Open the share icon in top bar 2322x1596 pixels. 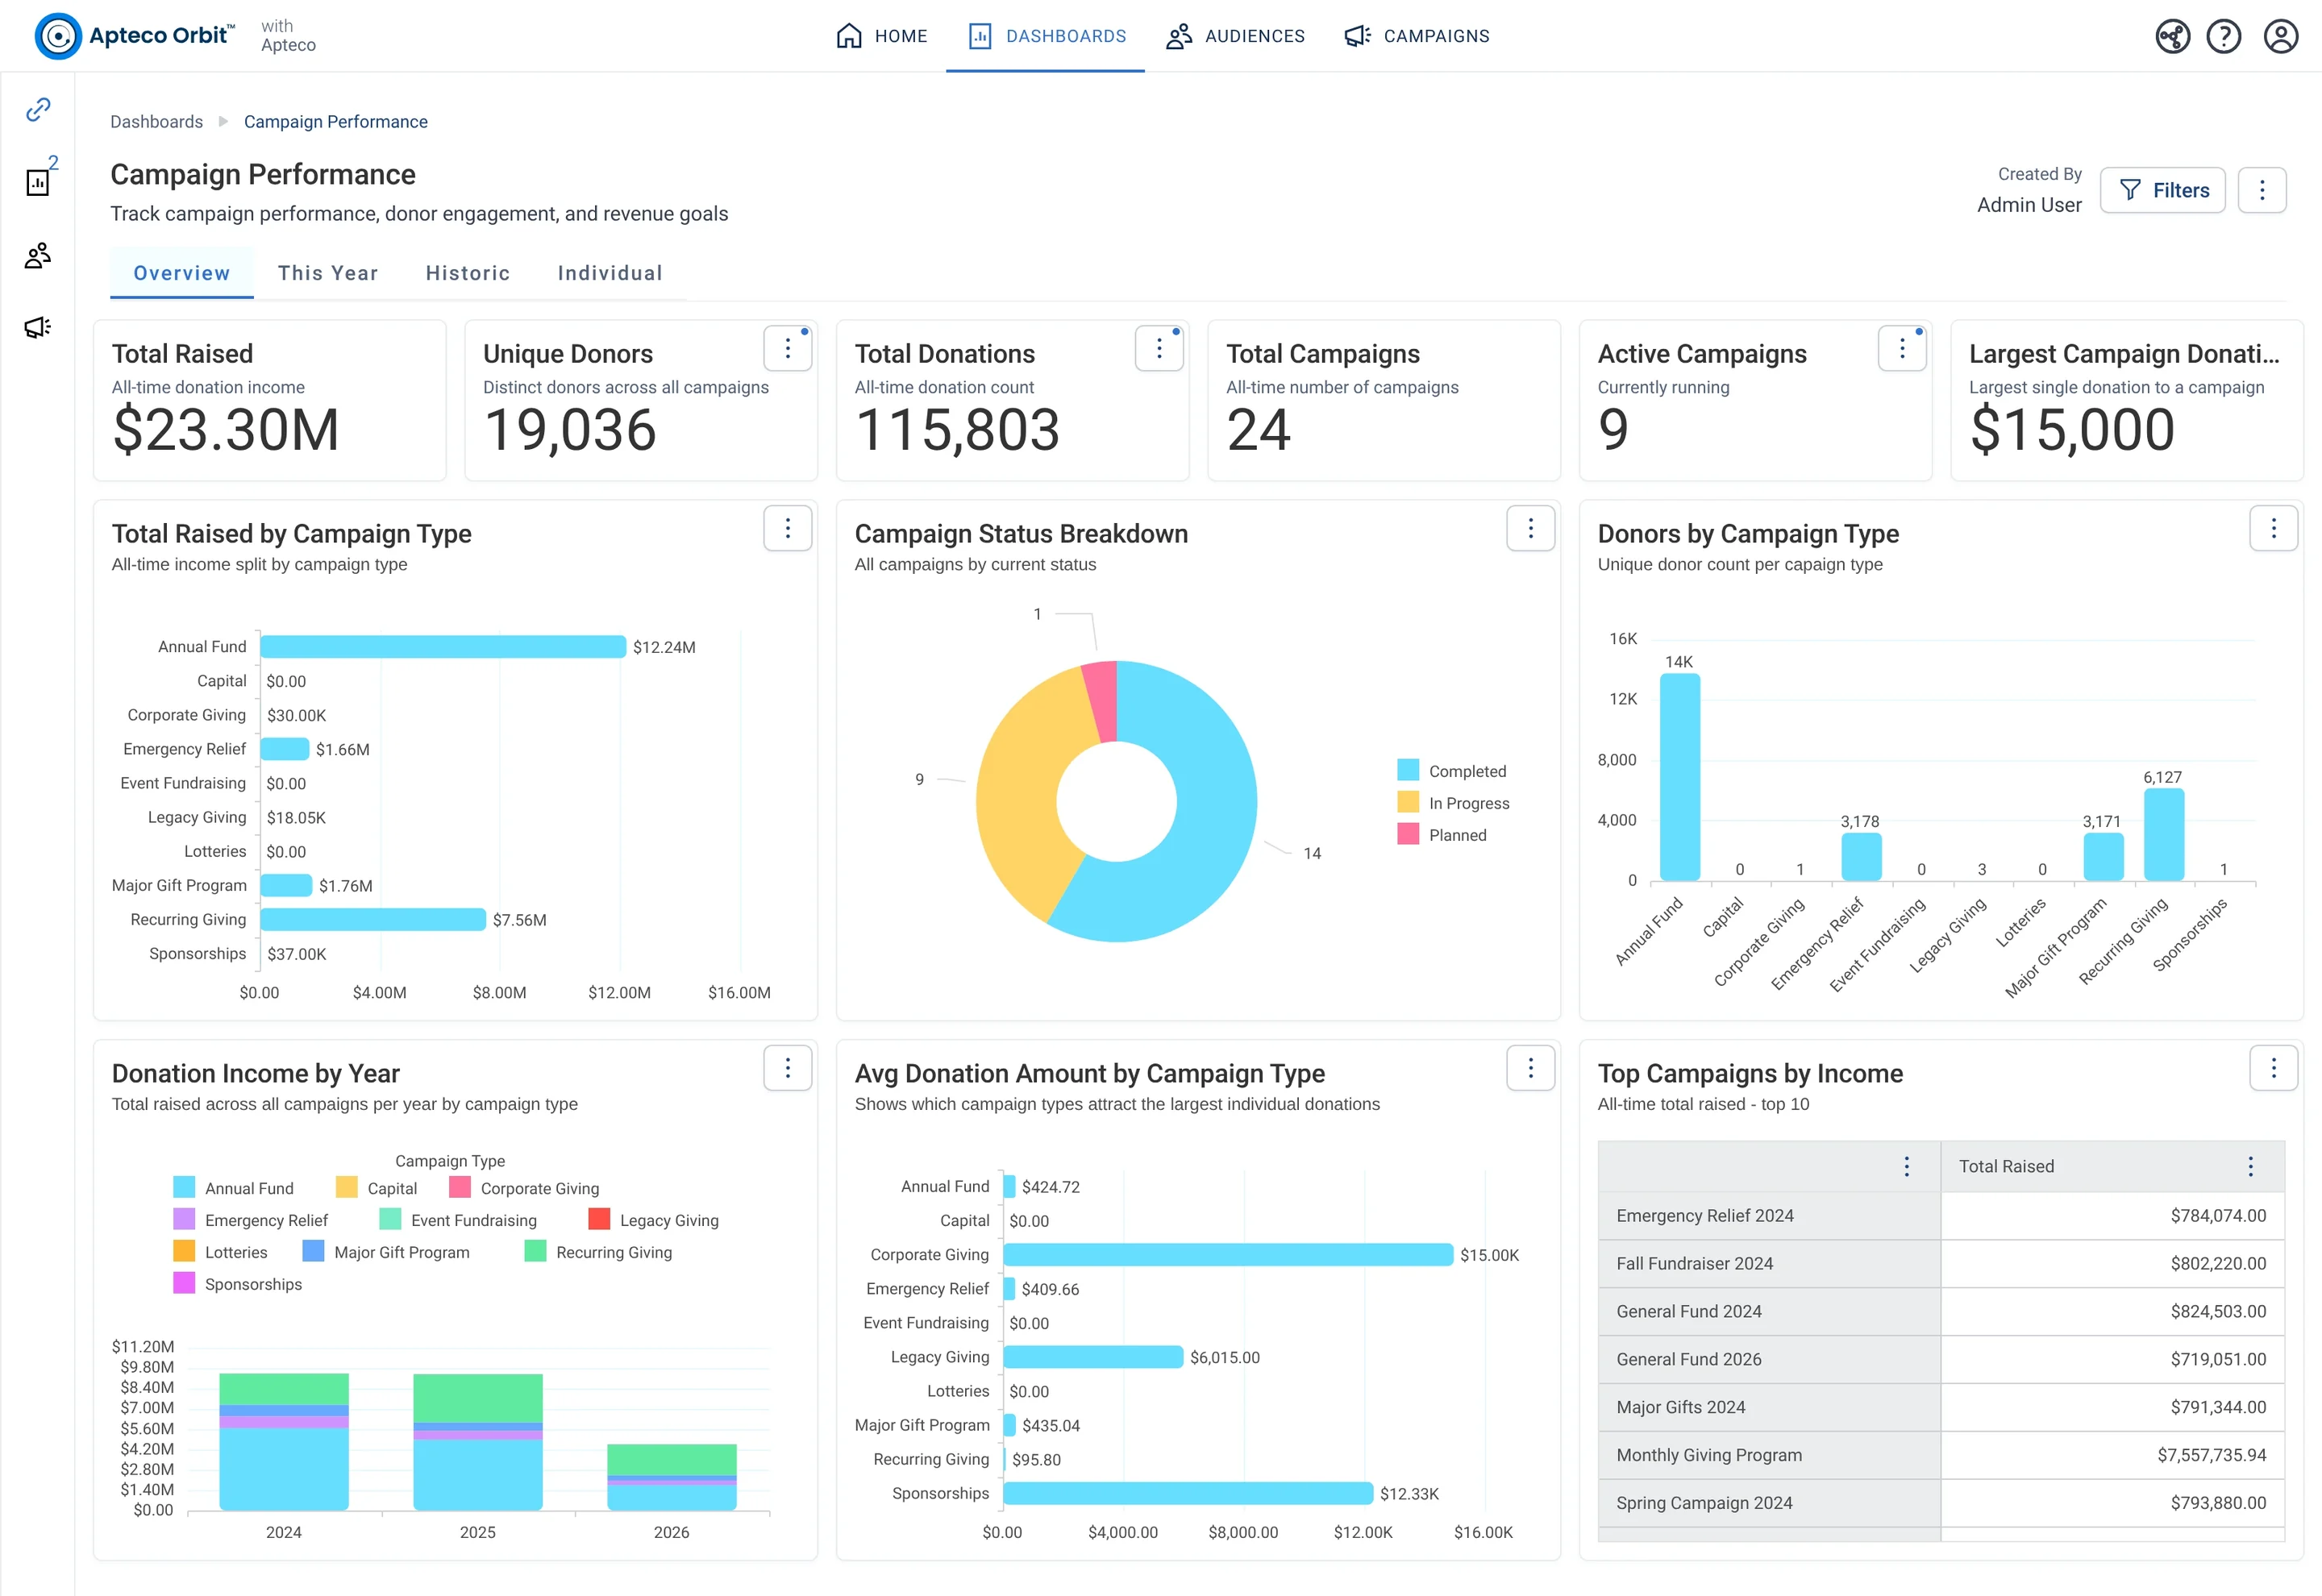click(2172, 36)
